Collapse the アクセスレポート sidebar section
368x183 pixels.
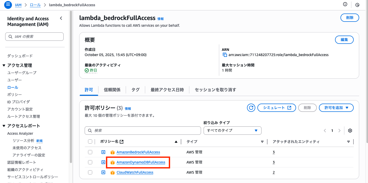[4, 126]
